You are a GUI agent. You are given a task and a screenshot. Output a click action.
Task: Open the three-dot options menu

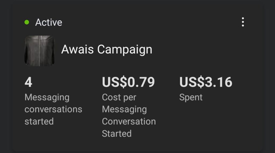[x=243, y=22]
